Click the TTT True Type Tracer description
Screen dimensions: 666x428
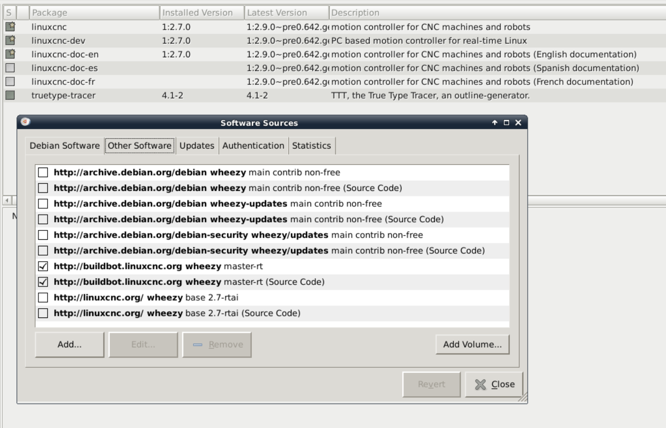[x=430, y=96]
